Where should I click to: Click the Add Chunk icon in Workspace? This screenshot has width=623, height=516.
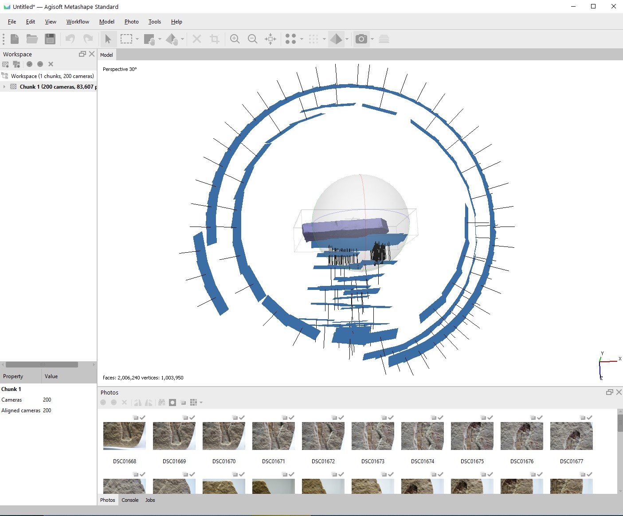(6, 64)
